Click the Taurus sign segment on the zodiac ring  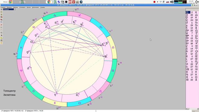coord(34,91)
